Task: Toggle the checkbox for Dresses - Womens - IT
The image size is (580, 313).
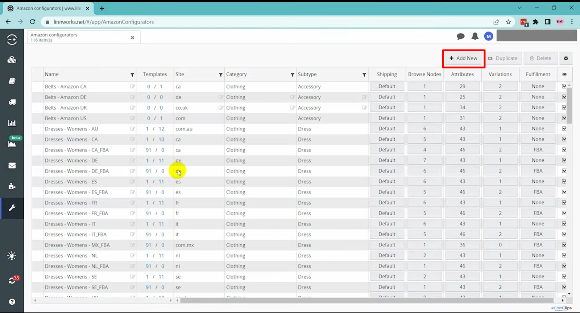Action: (x=564, y=224)
